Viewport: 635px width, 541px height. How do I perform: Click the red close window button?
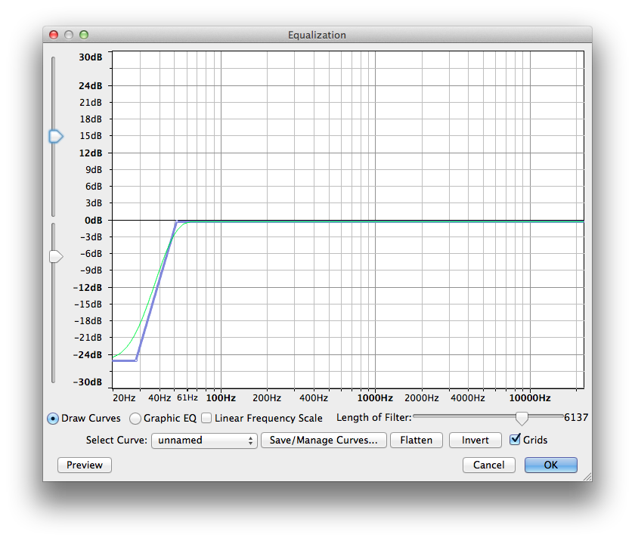click(54, 35)
